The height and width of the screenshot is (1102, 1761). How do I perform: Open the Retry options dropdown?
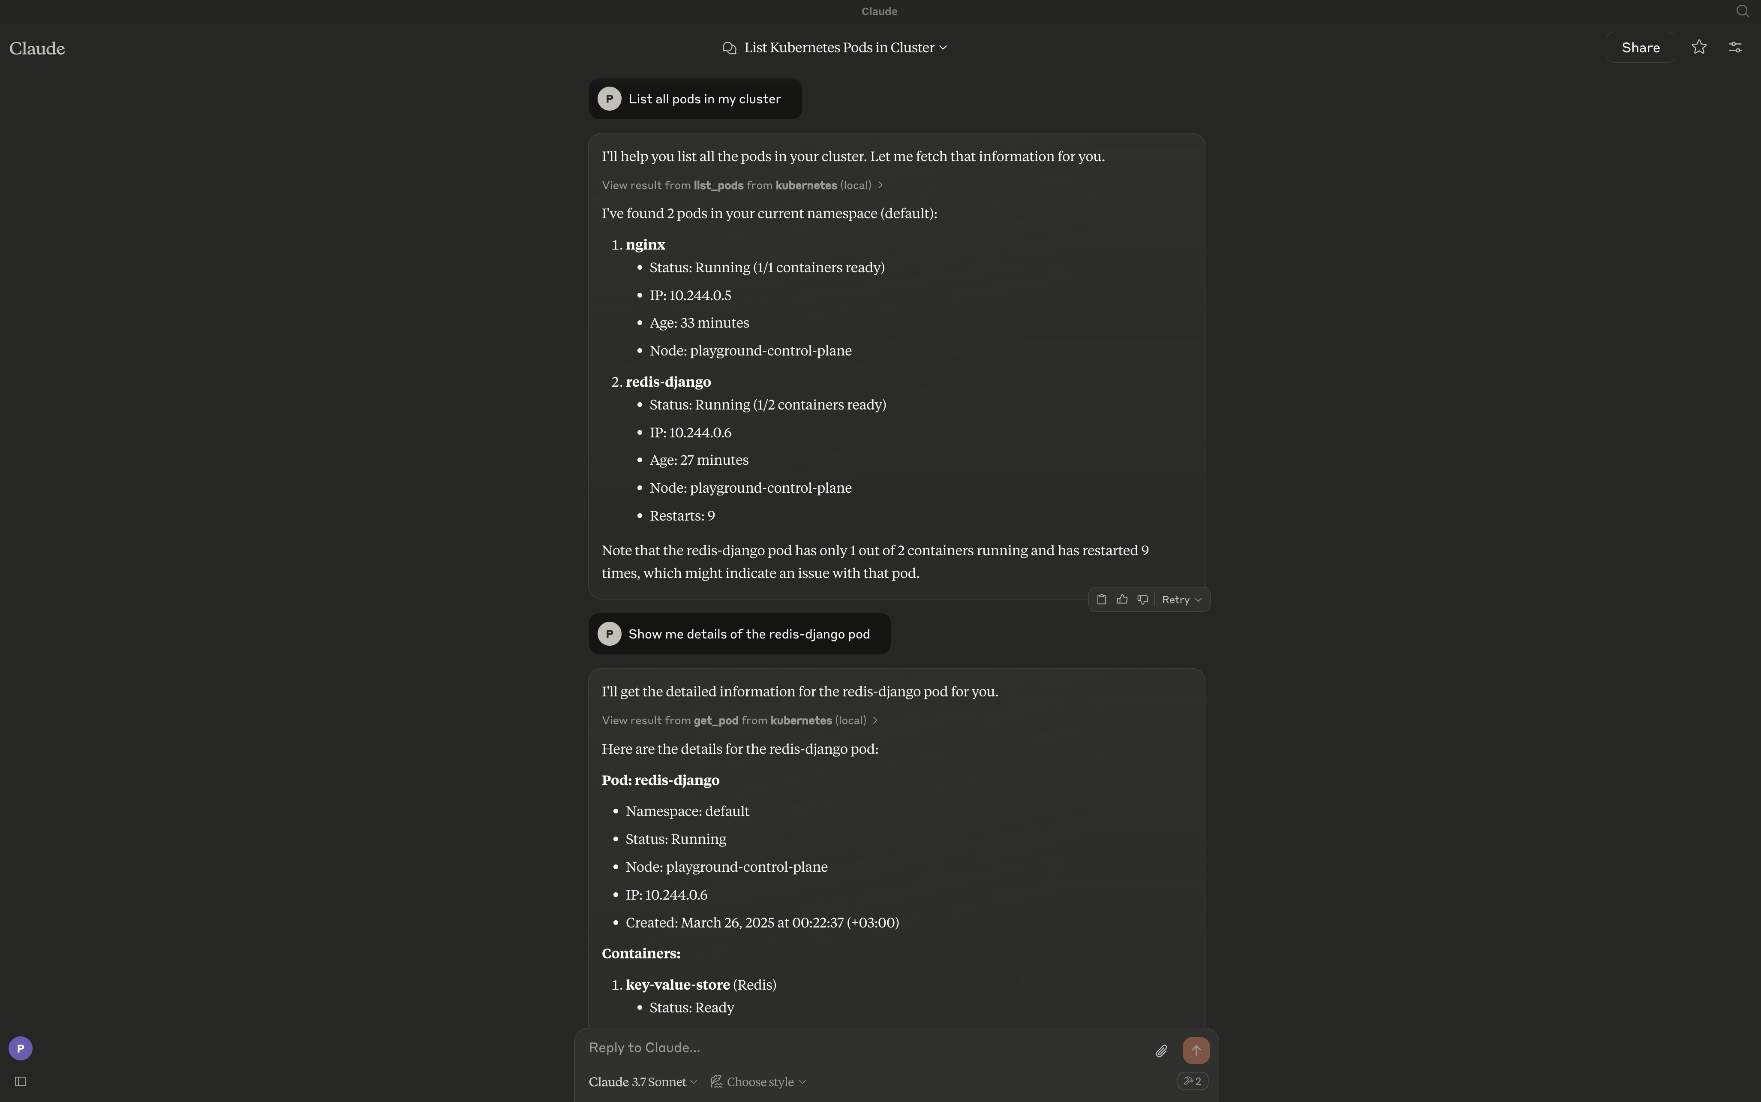[x=1180, y=598]
